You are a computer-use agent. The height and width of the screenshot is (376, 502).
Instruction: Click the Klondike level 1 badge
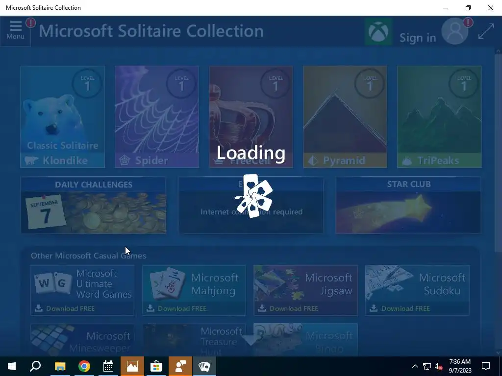click(87, 83)
